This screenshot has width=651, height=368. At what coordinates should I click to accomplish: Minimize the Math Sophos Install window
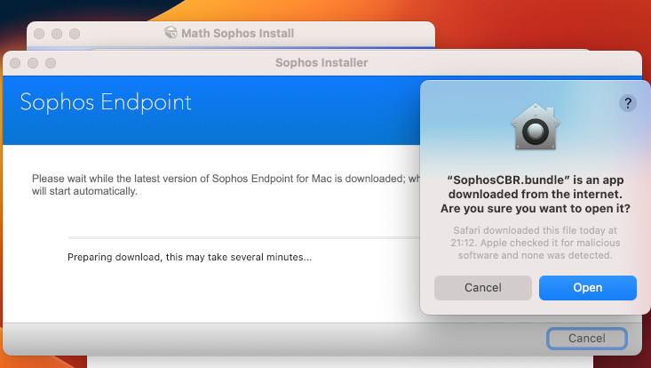click(57, 34)
